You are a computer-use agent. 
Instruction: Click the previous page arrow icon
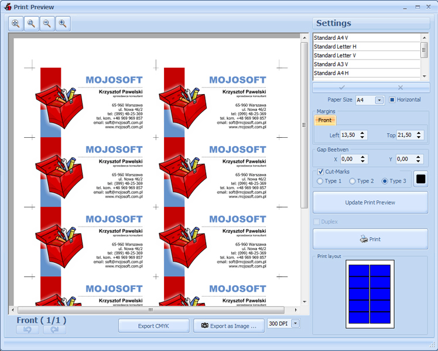click(x=28, y=330)
